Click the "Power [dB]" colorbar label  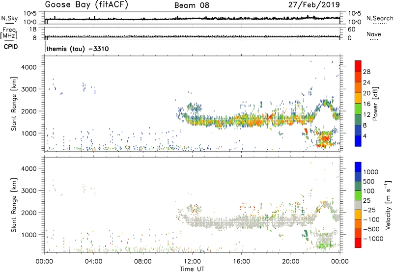(375, 104)
